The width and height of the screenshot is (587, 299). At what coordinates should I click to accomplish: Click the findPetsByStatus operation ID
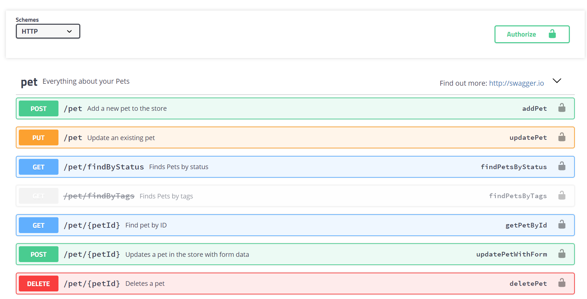[x=514, y=167]
